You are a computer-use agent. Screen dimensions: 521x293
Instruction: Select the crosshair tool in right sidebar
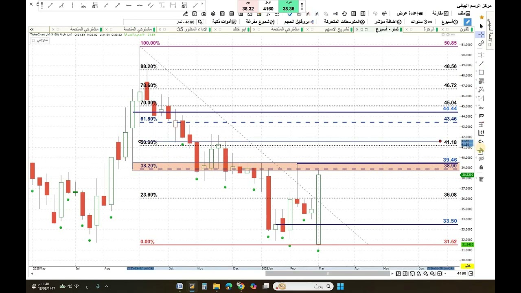point(481,35)
